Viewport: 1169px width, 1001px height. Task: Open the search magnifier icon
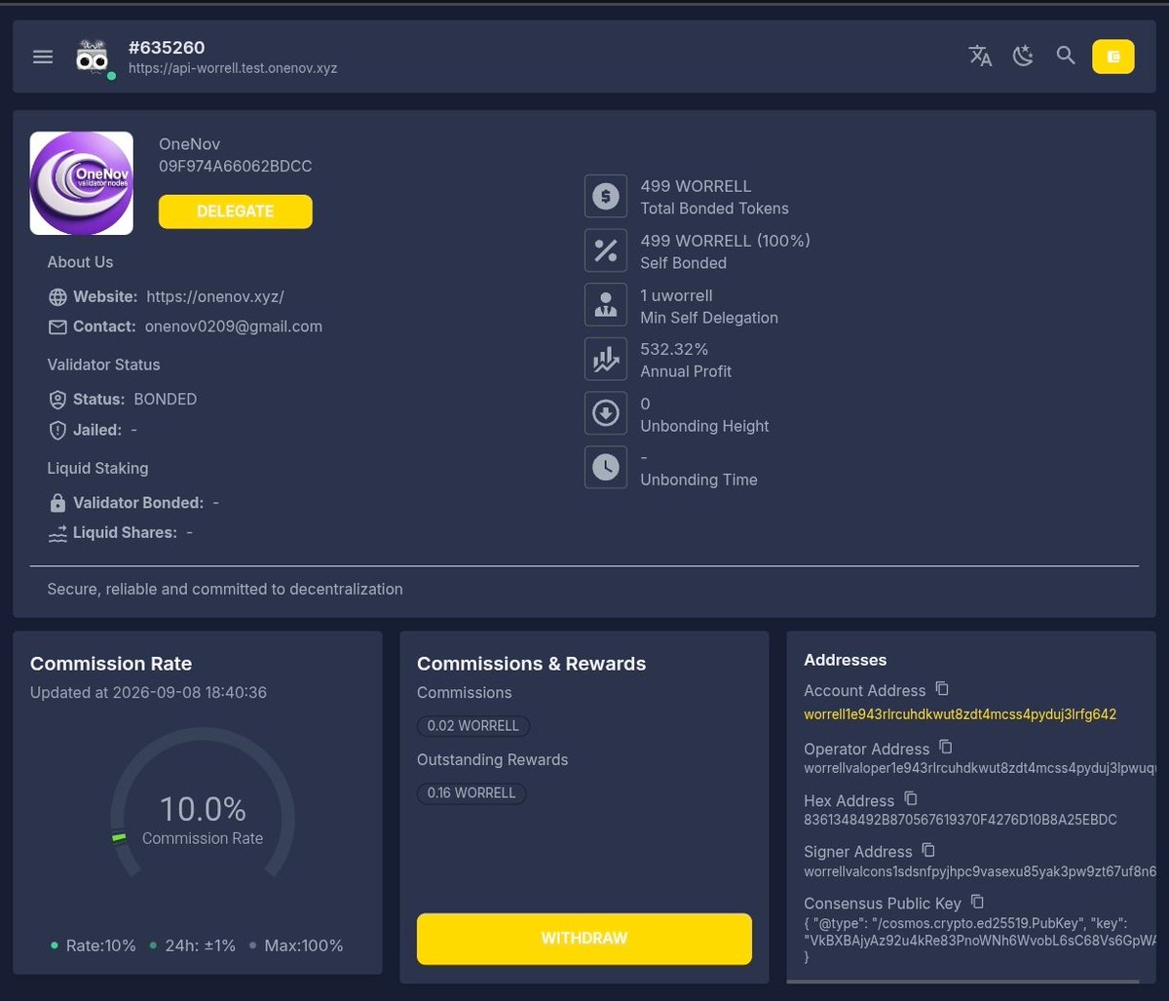click(1066, 56)
